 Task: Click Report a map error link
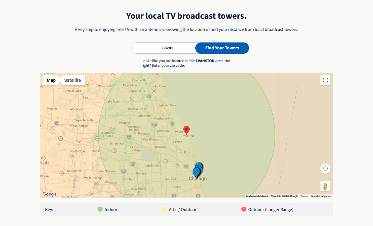[x=321, y=196]
